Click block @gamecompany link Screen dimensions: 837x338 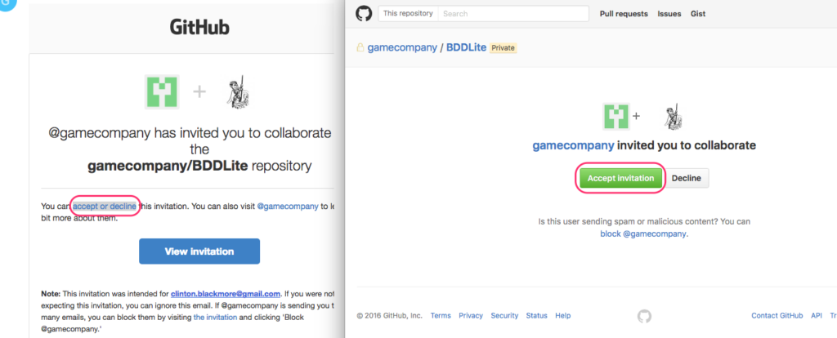click(x=643, y=233)
